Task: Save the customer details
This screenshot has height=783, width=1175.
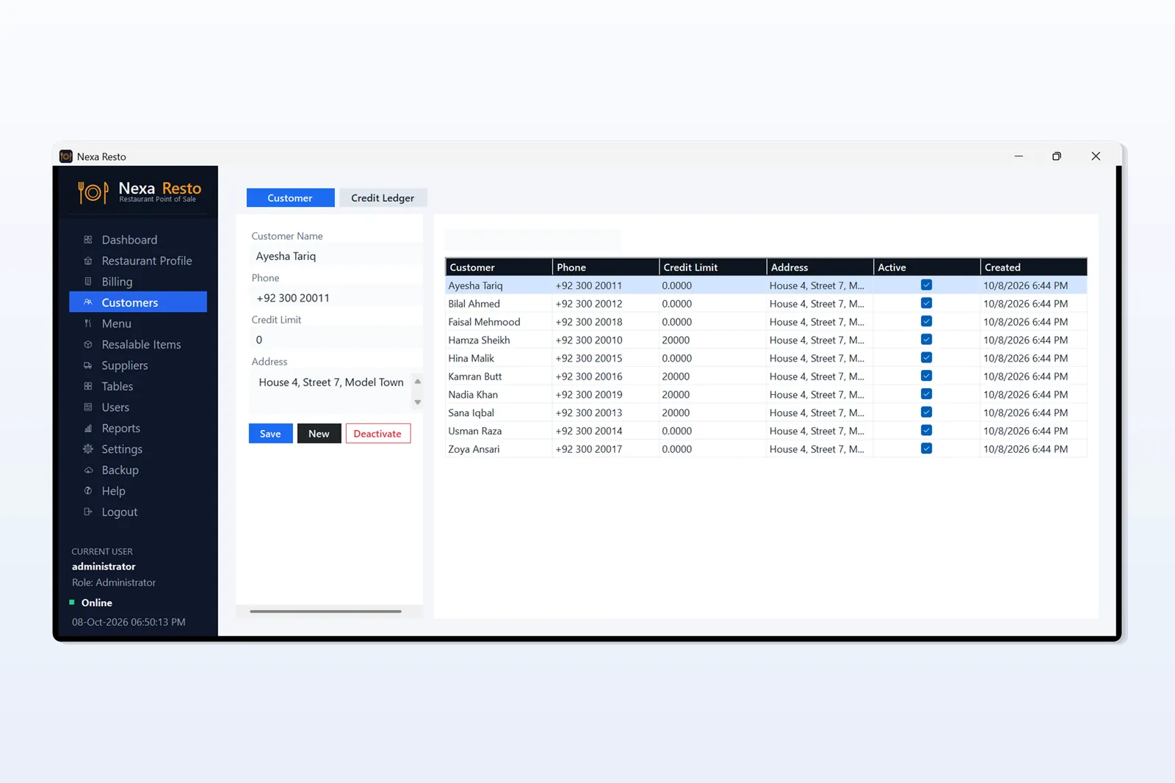Action: (x=270, y=434)
